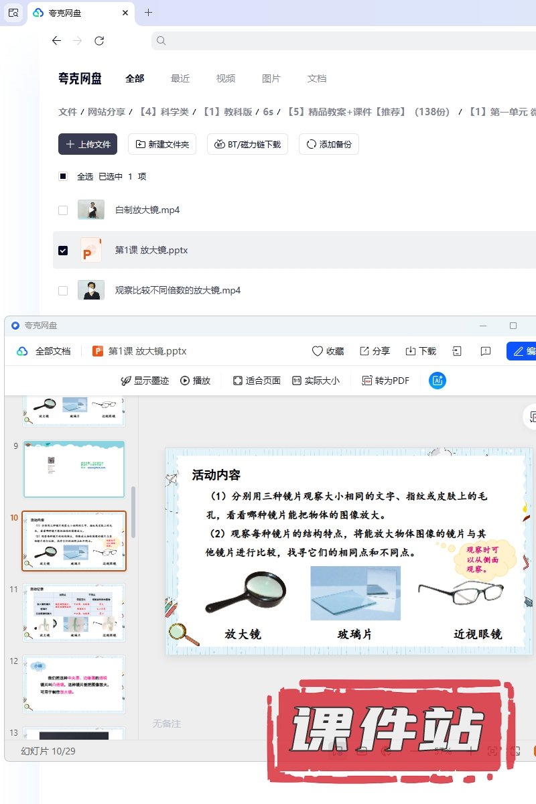Reload page with browser refresh icon
This screenshot has height=804, width=536.
[x=99, y=41]
